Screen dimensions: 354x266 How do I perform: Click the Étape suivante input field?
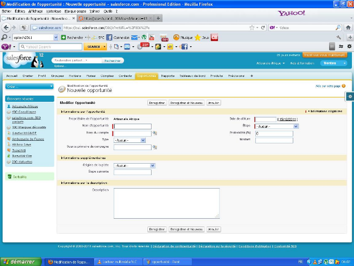coord(132,172)
